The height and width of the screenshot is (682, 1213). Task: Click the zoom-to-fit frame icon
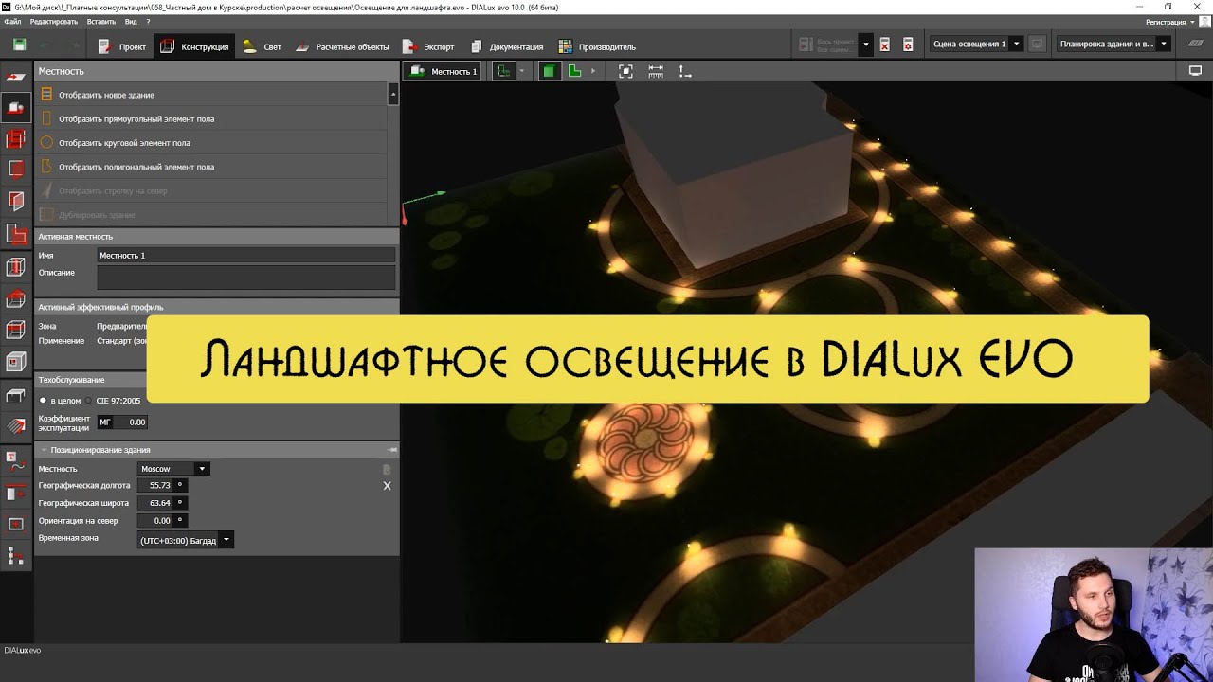pyautogui.click(x=625, y=71)
